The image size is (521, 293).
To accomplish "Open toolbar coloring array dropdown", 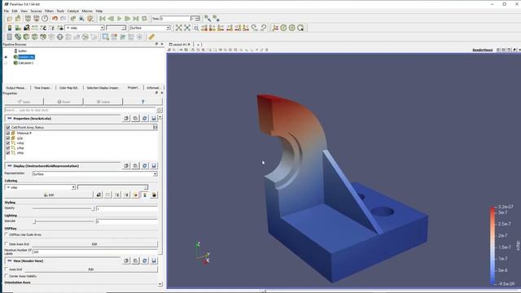I will pos(85,28).
